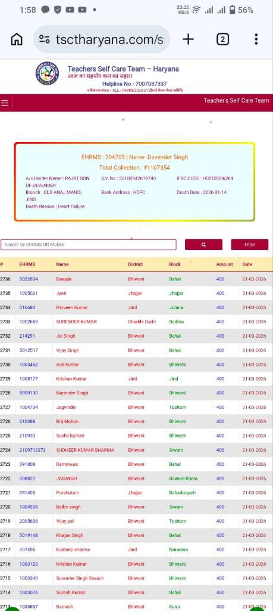Click the EHRMS column header

tap(27, 264)
